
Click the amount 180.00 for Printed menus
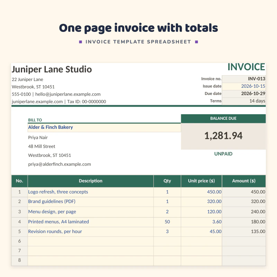(244, 222)
